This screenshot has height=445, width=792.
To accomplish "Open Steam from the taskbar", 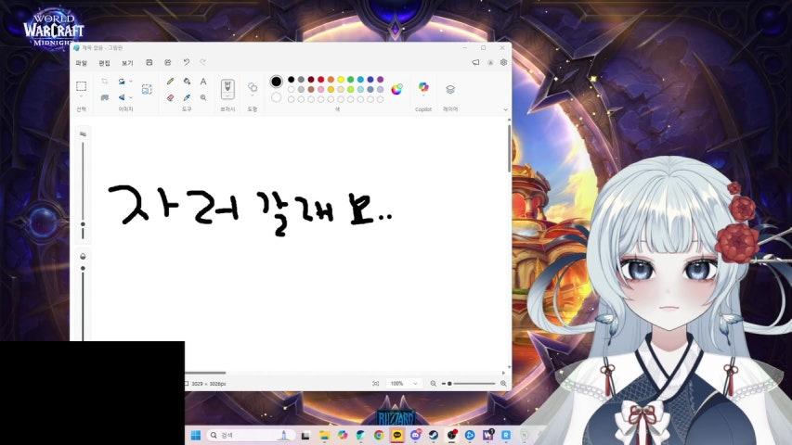I will pos(434,435).
